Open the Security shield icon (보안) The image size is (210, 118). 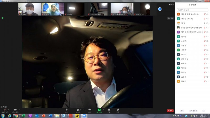click(x=67, y=110)
